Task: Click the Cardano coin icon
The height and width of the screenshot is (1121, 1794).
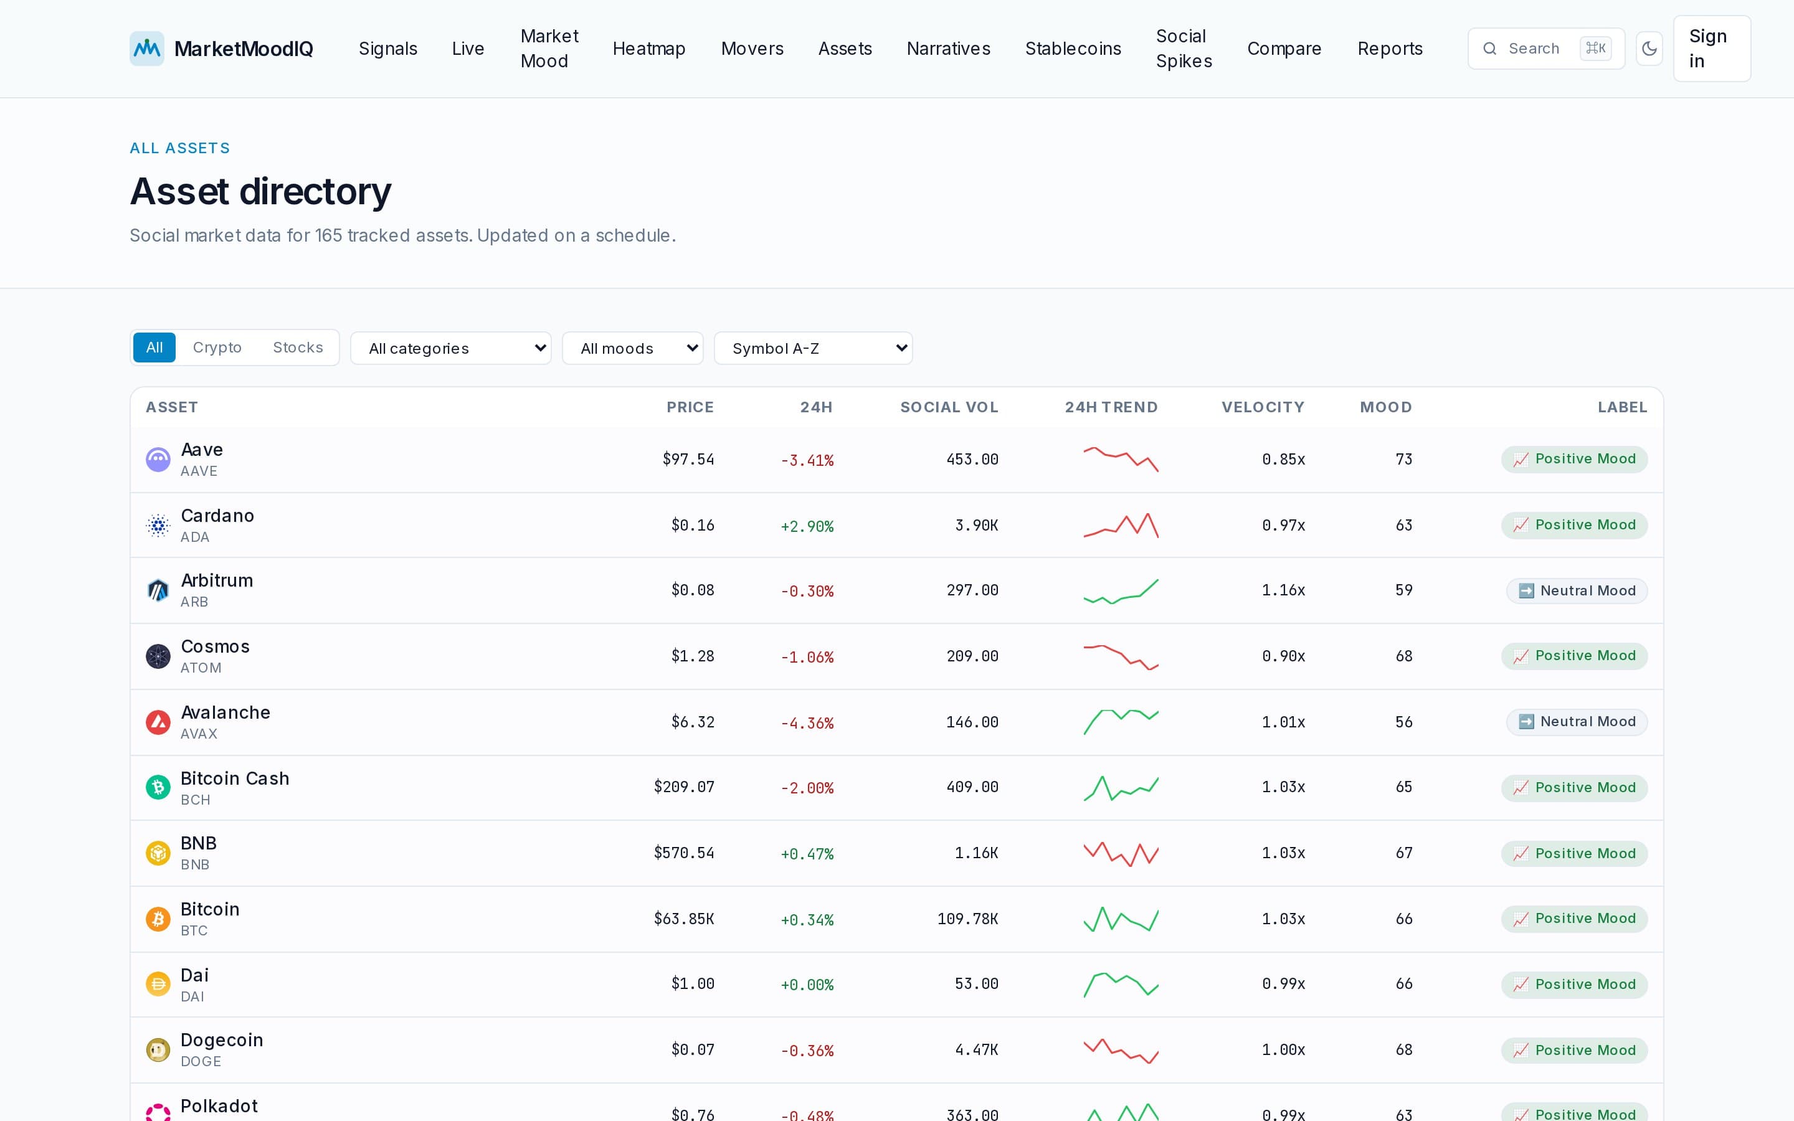Action: [x=158, y=526]
